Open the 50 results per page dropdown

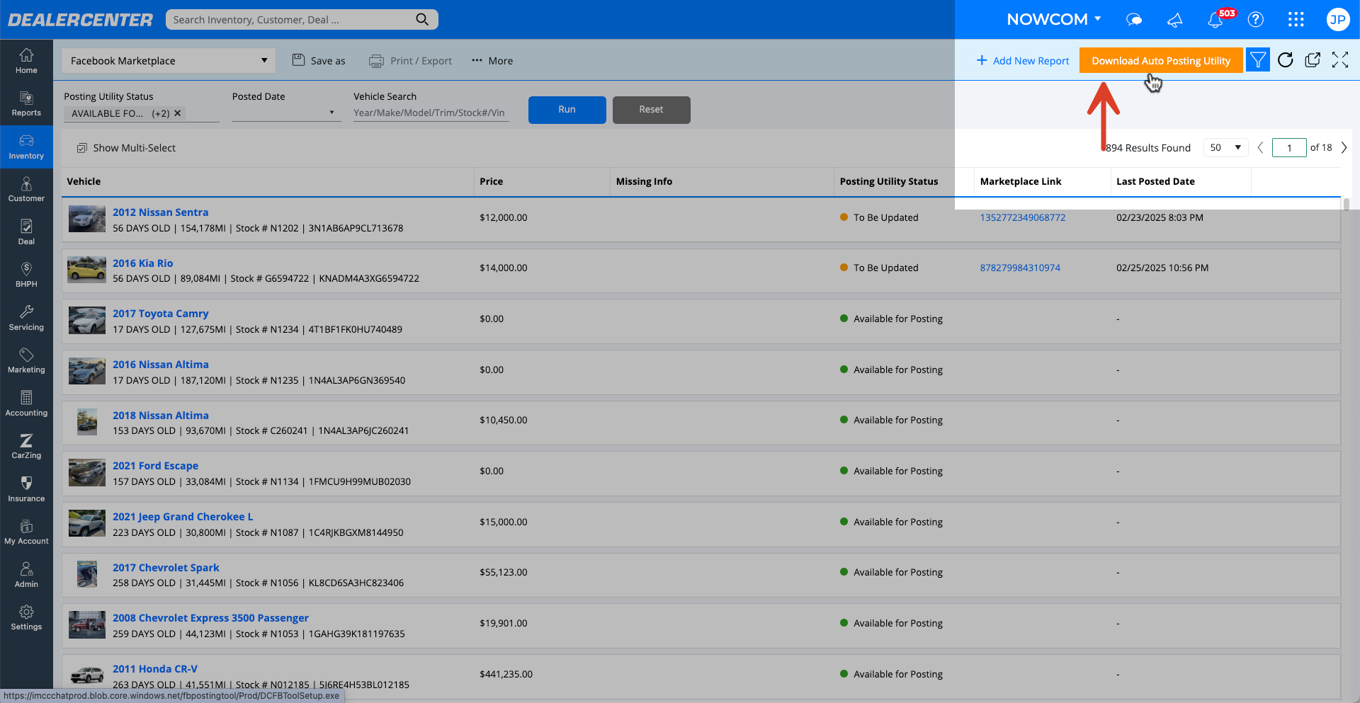(1225, 147)
